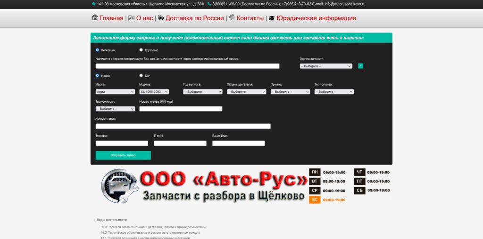Click the address 141108 Московская область text
Image resolution: width=483 pixels, height=239 pixels.
[x=150, y=4]
